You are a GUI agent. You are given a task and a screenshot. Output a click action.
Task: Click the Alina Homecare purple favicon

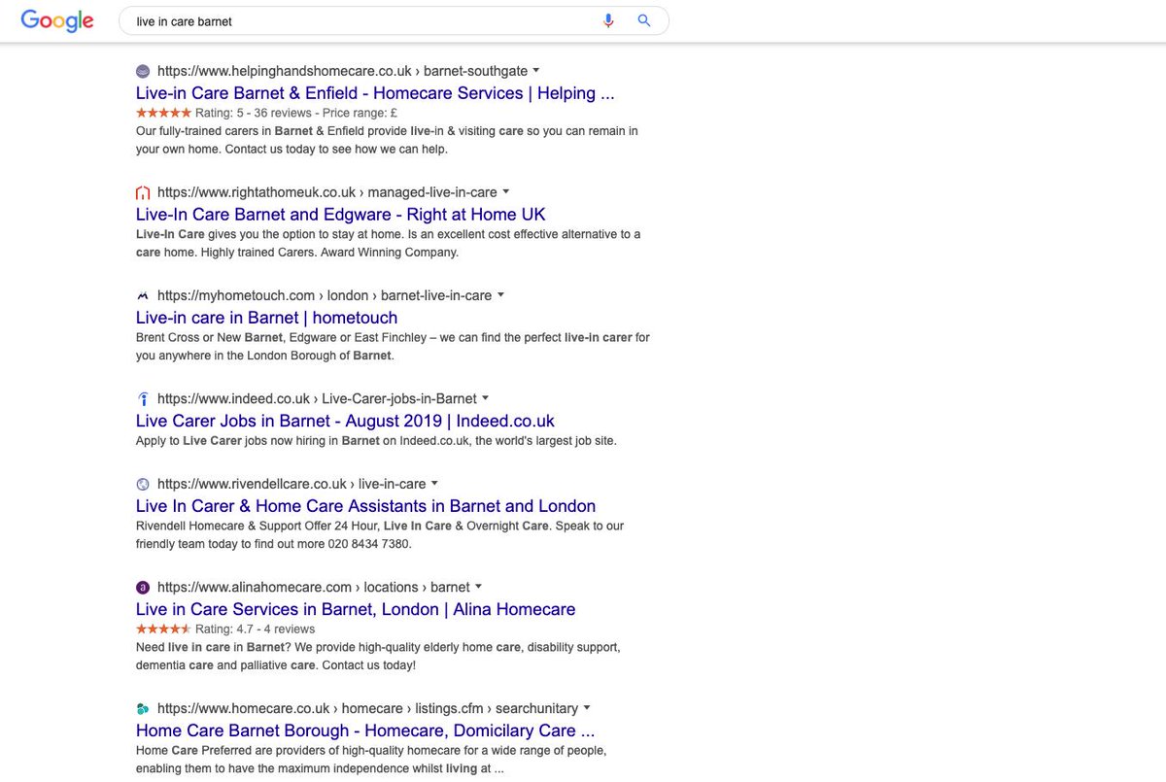(143, 587)
